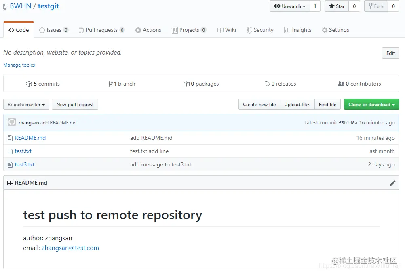Expand the Clone or download menu
Viewport: 405px width, 273px height.
371,104
